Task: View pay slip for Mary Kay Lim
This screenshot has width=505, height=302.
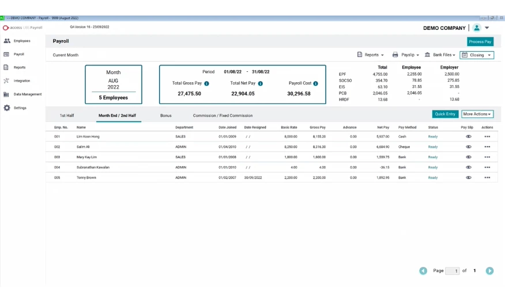Action: [x=468, y=157]
